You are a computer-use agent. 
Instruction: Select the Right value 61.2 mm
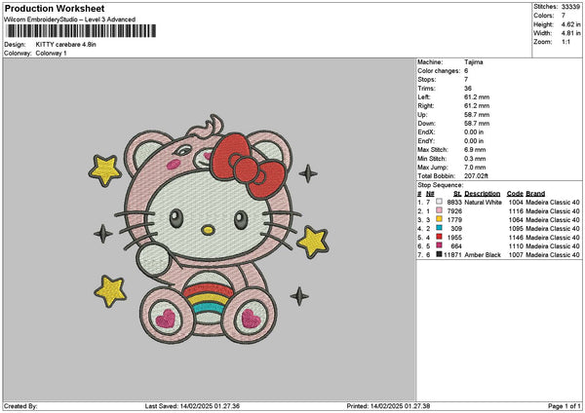(x=477, y=106)
